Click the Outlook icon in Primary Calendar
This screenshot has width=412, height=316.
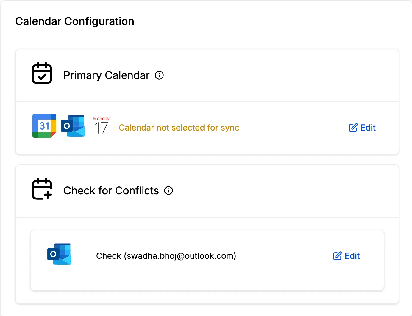point(73,126)
